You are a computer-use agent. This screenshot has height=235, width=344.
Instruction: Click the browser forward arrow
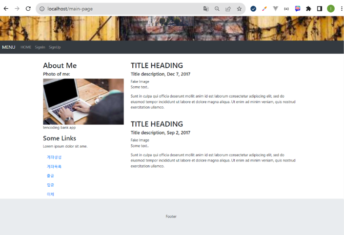coord(17,9)
